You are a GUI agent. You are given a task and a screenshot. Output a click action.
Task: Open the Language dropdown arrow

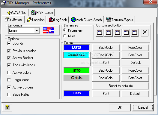coord(37,30)
